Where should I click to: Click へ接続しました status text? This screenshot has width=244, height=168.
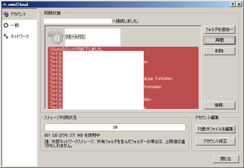125,21
